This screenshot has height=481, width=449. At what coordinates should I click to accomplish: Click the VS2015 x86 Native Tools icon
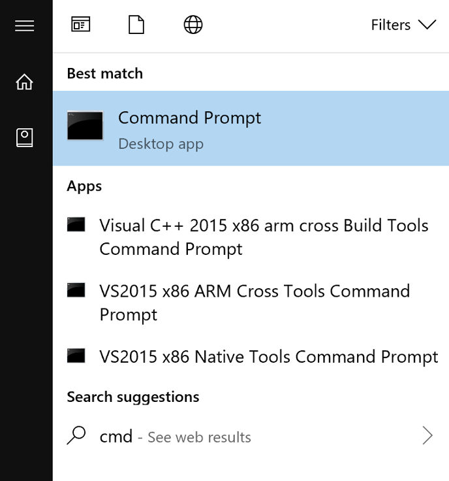76,356
